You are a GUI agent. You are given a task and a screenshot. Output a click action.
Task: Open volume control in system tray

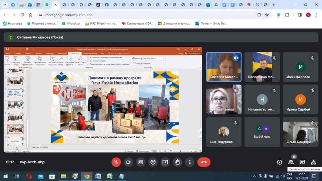coord(283,176)
